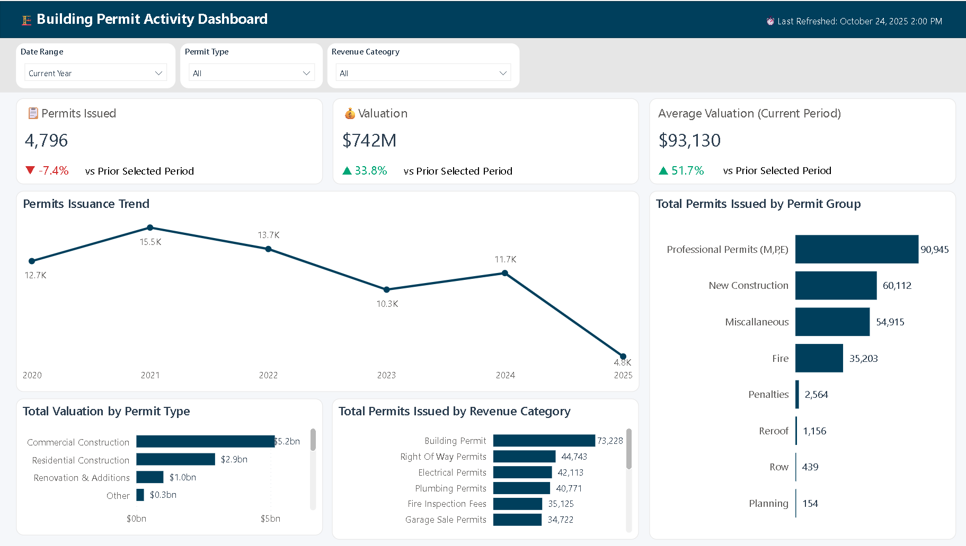Select the Residential Construction valuation bar
Image resolution: width=966 pixels, height=546 pixels.
[175, 459]
